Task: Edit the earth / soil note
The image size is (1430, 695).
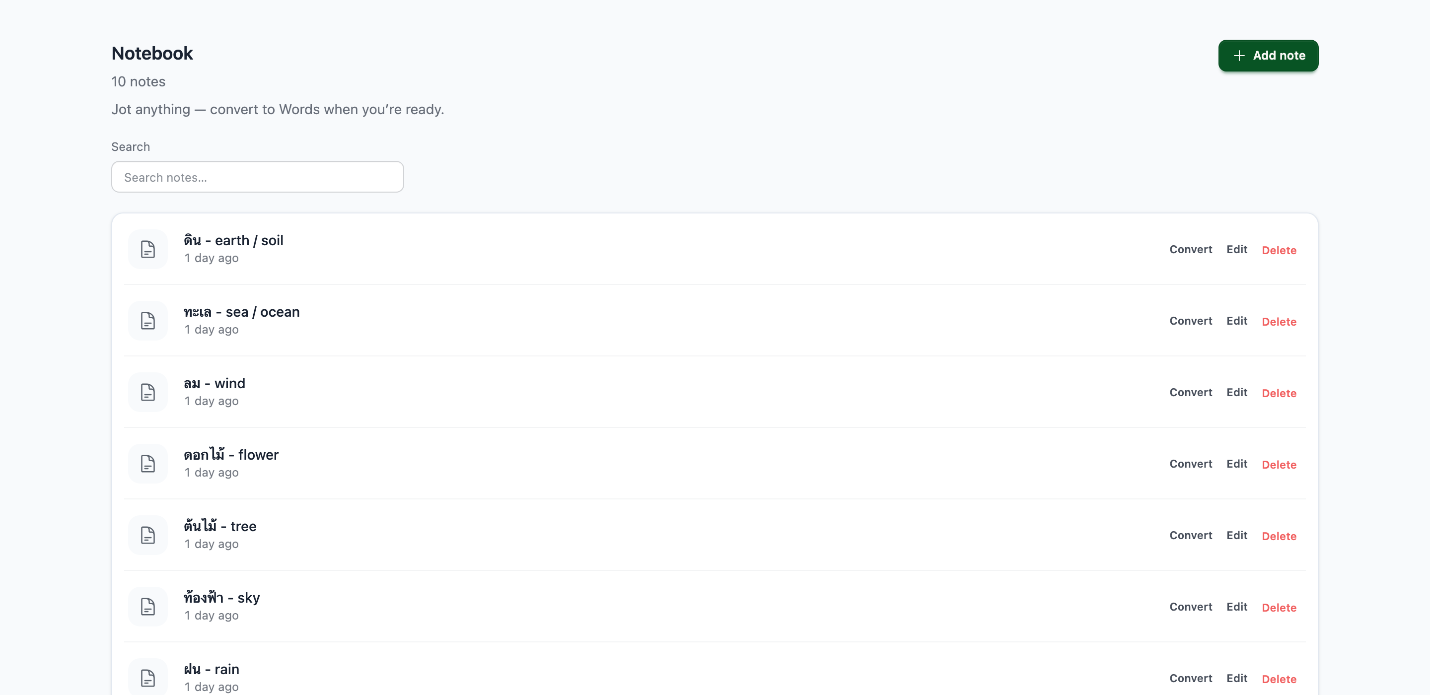Action: point(1237,249)
